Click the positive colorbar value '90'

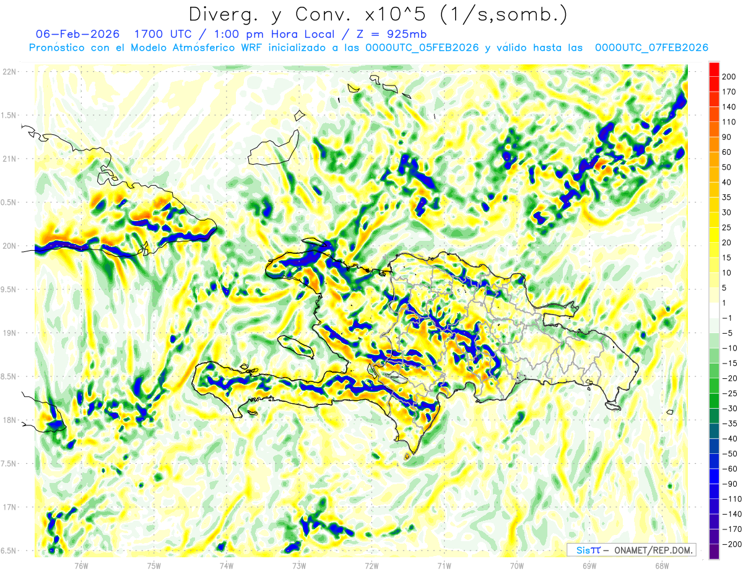click(726, 137)
